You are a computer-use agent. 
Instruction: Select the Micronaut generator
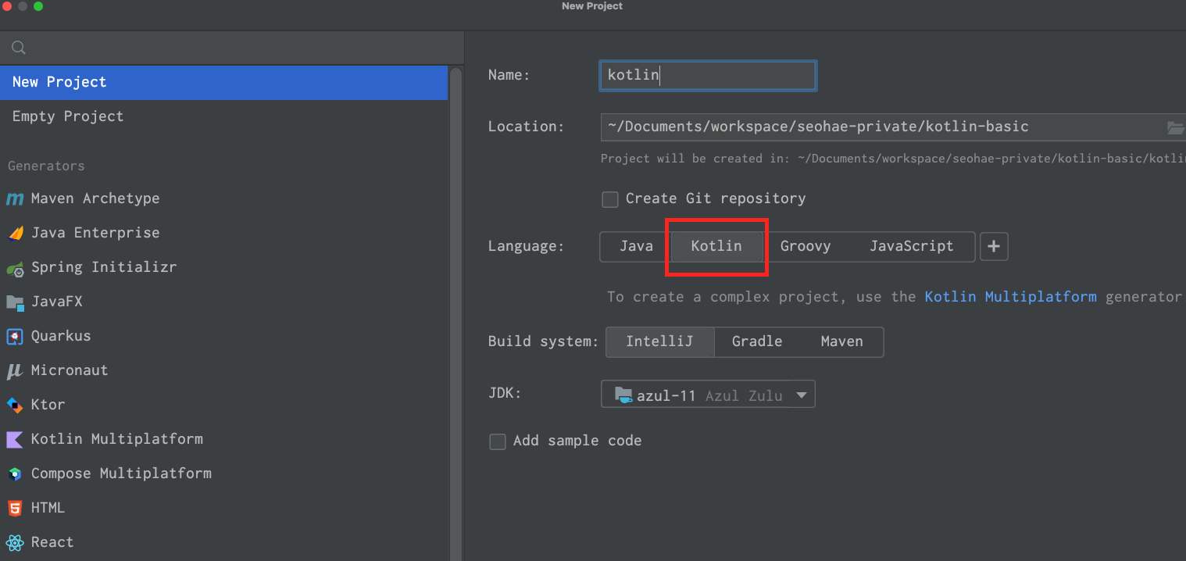pyautogui.click(x=223, y=370)
